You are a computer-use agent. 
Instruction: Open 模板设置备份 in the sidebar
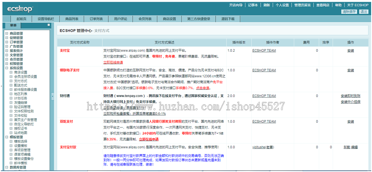[x=24, y=159]
